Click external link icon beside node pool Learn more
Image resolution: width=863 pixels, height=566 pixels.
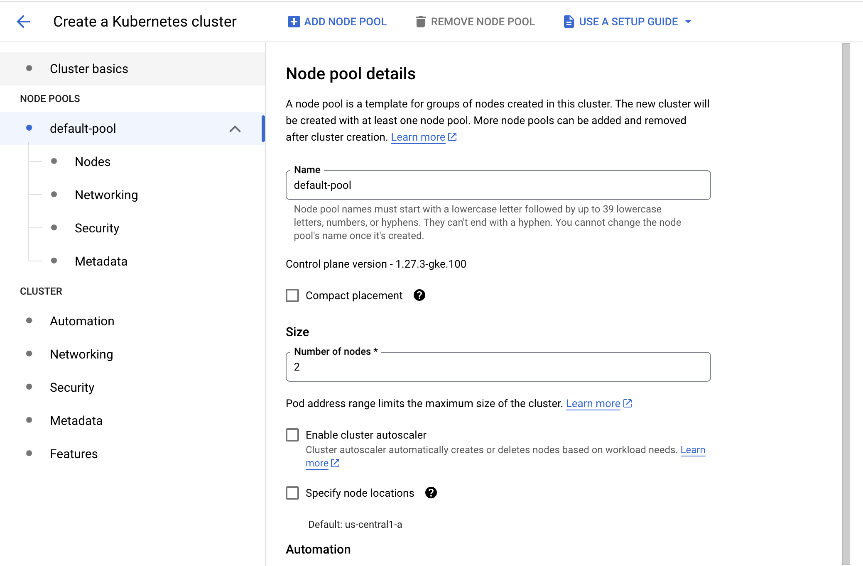pos(452,137)
